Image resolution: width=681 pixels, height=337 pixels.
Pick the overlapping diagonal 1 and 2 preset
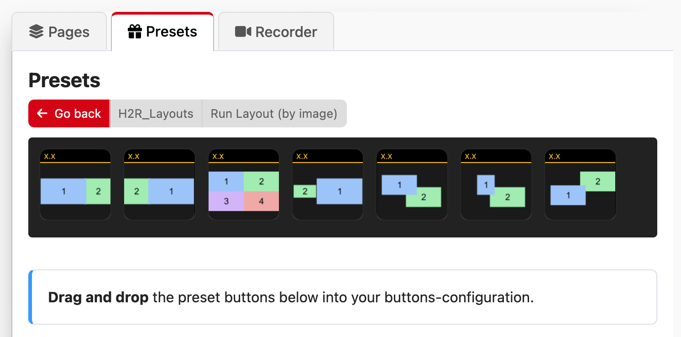[412, 184]
